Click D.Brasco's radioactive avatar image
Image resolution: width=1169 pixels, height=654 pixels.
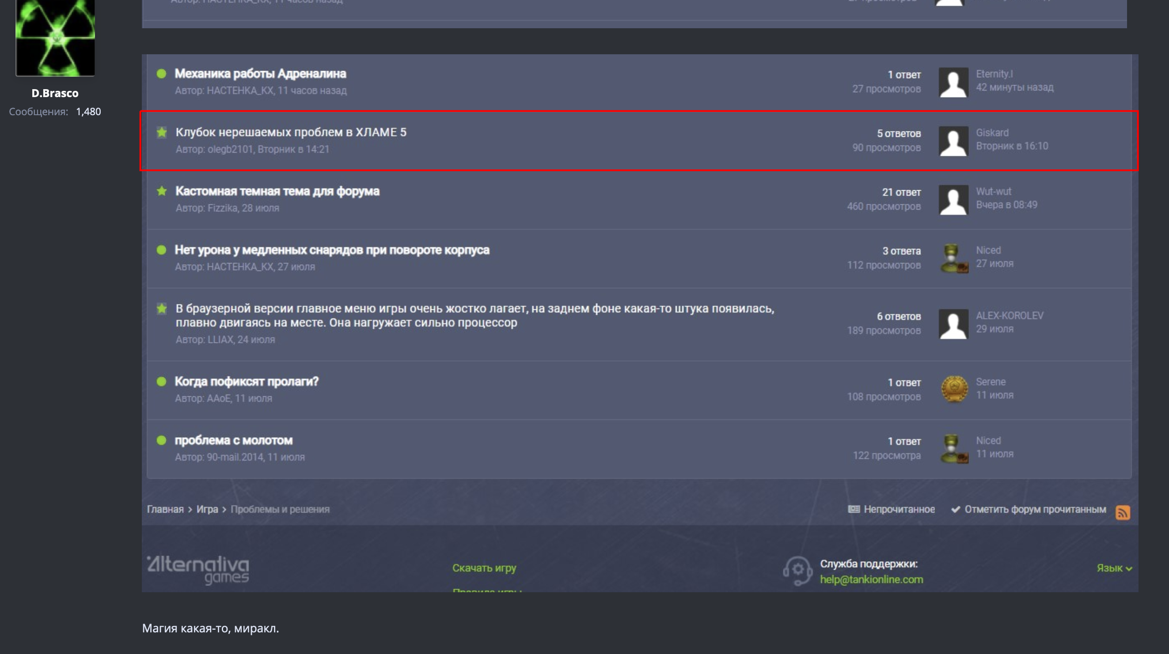[55, 37]
